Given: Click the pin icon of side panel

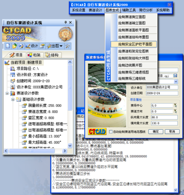Looking at the screenshot, I should (66, 22).
